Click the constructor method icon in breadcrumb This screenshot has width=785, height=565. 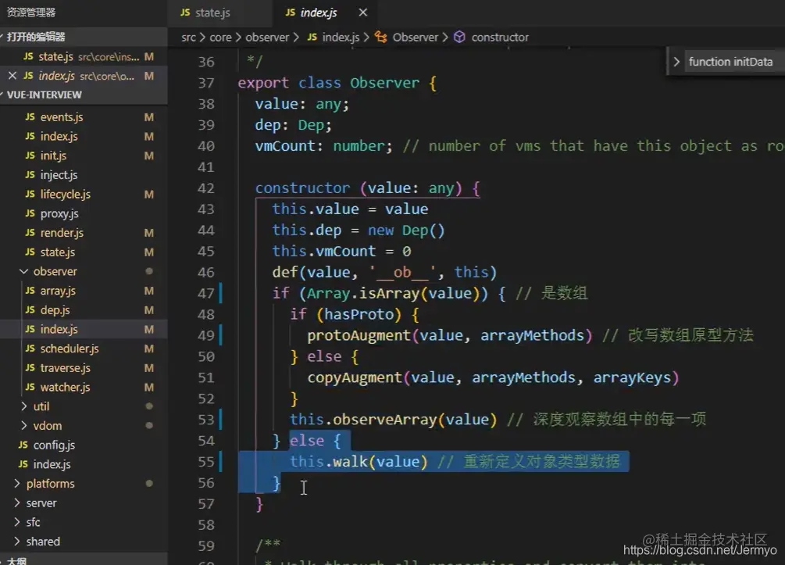click(459, 37)
